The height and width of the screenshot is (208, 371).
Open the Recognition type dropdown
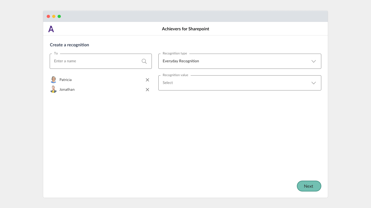point(234,61)
